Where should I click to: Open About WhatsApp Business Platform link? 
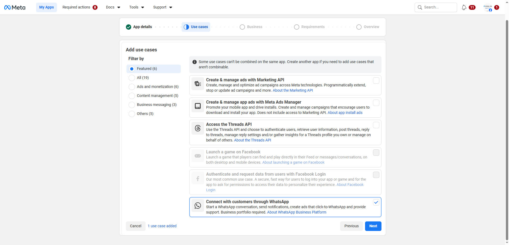[x=296, y=212]
